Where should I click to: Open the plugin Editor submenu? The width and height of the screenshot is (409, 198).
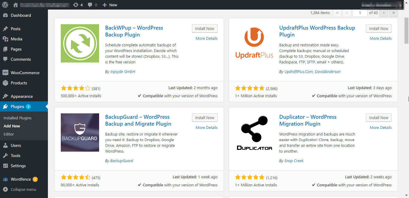coord(9,134)
